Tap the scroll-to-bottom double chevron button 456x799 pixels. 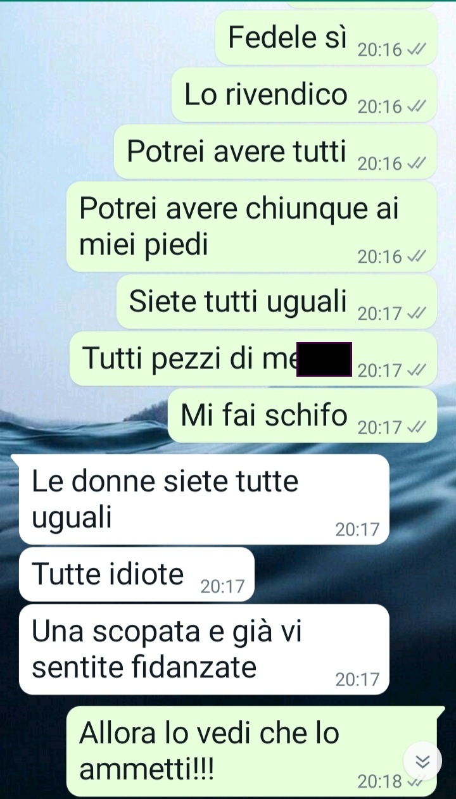(422, 761)
